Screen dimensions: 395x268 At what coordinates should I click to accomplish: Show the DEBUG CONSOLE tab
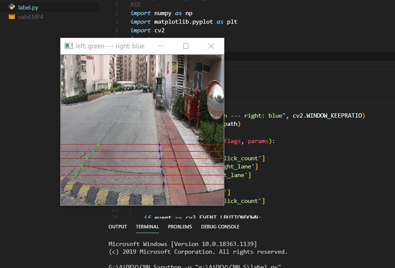tap(220, 227)
